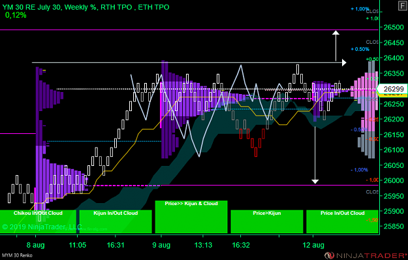Click the blue + 1,00% level label

pyautogui.click(x=360, y=9)
